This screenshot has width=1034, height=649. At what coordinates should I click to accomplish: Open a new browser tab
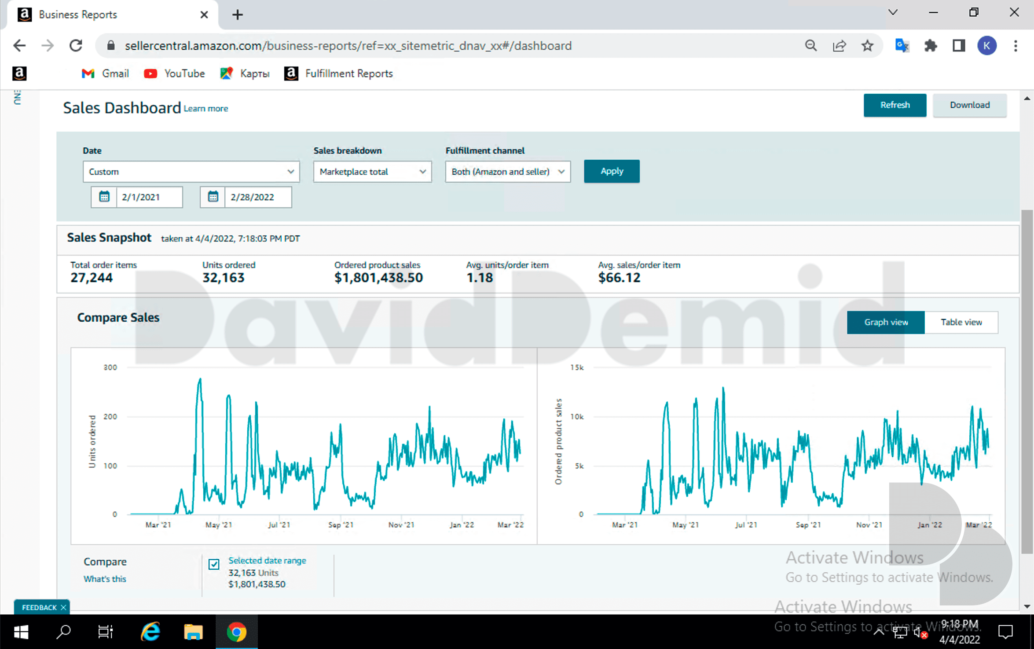click(238, 15)
